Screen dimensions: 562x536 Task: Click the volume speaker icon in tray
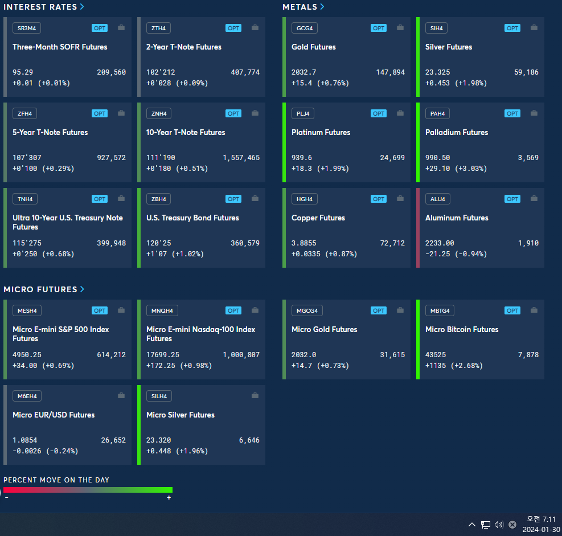[x=499, y=525]
